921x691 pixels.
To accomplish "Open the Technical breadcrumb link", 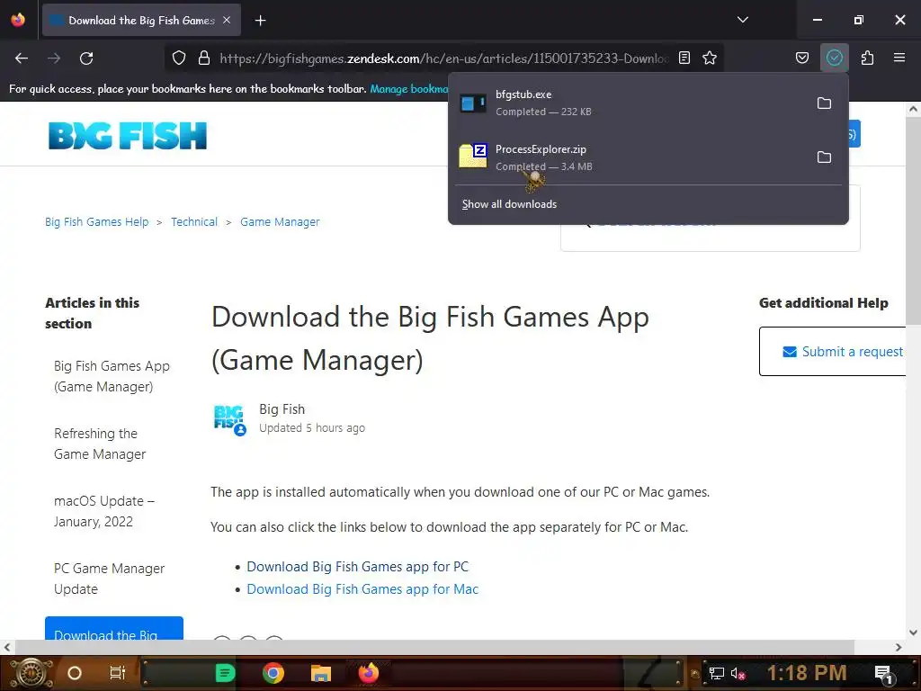I will pyautogui.click(x=194, y=222).
